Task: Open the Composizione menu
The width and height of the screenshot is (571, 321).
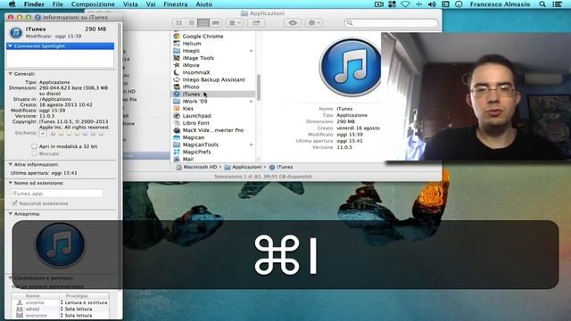Action: (93, 4)
